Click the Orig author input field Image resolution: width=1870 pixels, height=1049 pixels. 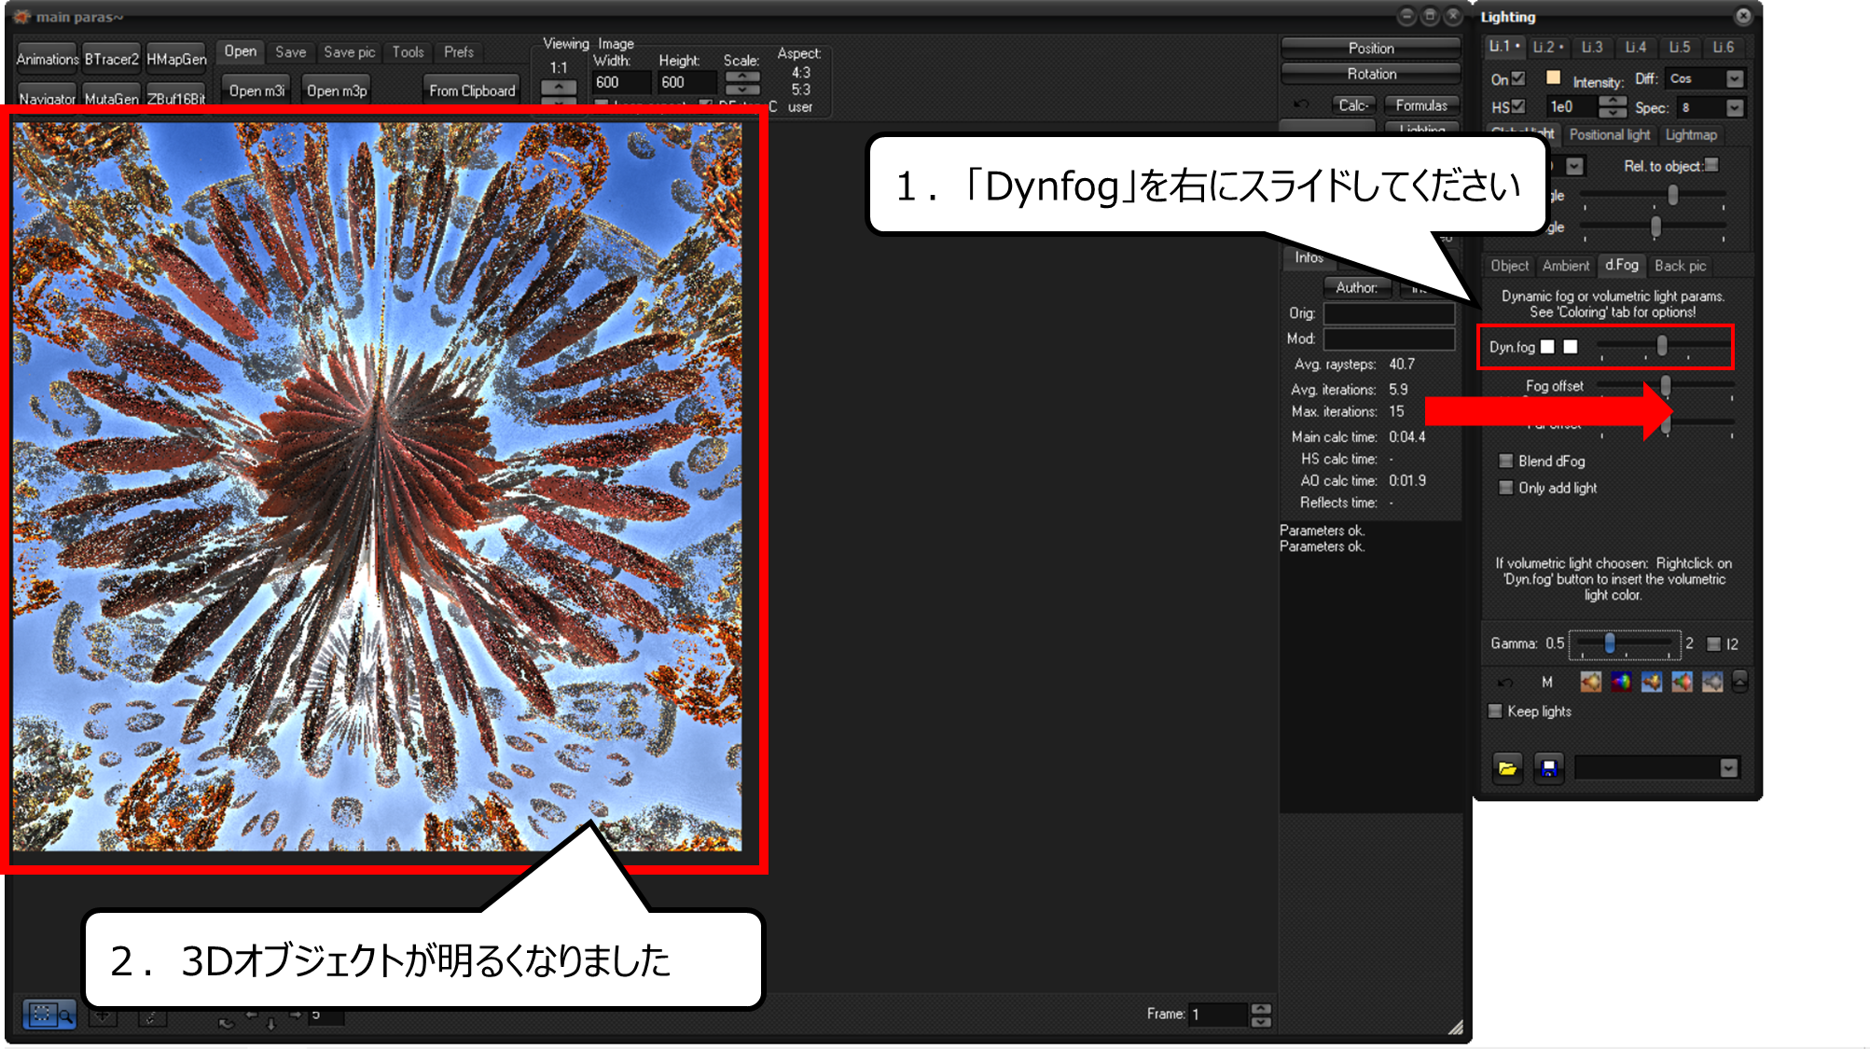pyautogui.click(x=1389, y=314)
